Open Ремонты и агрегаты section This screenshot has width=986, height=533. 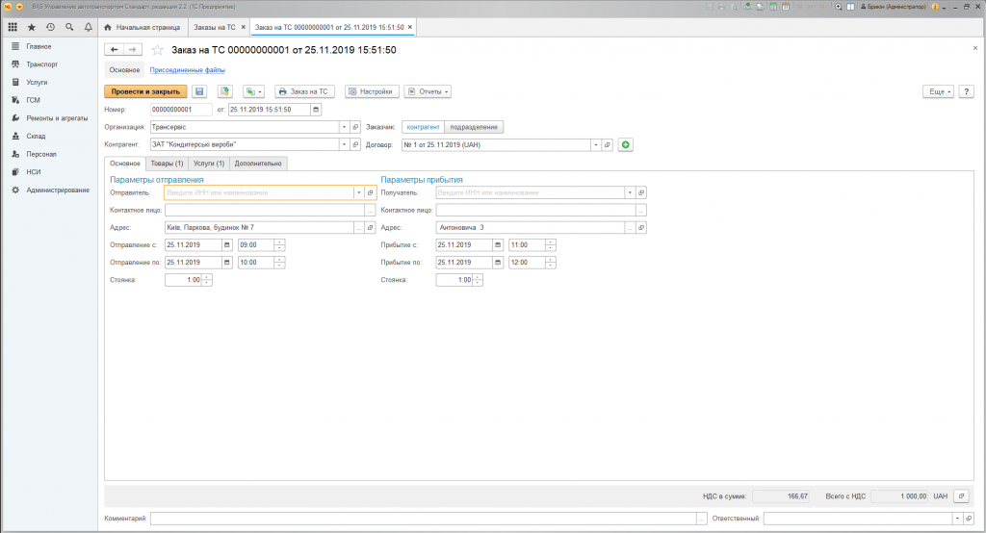pyautogui.click(x=57, y=118)
